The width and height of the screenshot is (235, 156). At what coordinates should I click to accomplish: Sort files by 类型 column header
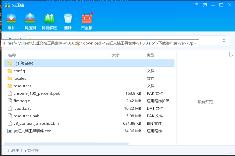click(150, 55)
